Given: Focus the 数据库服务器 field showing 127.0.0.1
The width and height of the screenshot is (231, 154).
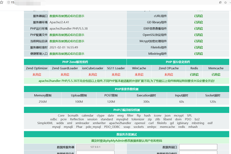Looking at the screenshot, I should pyautogui.click(x=95, y=147).
